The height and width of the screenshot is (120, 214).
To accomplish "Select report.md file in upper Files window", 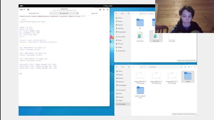I will (156, 36).
